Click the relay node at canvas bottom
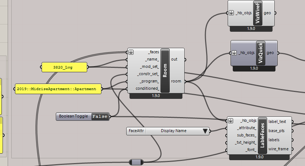Viewport: 305px width, 166px height. pyautogui.click(x=137, y=162)
